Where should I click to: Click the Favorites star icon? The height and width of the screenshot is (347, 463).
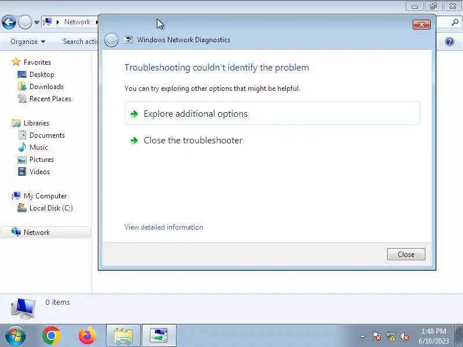click(16, 62)
